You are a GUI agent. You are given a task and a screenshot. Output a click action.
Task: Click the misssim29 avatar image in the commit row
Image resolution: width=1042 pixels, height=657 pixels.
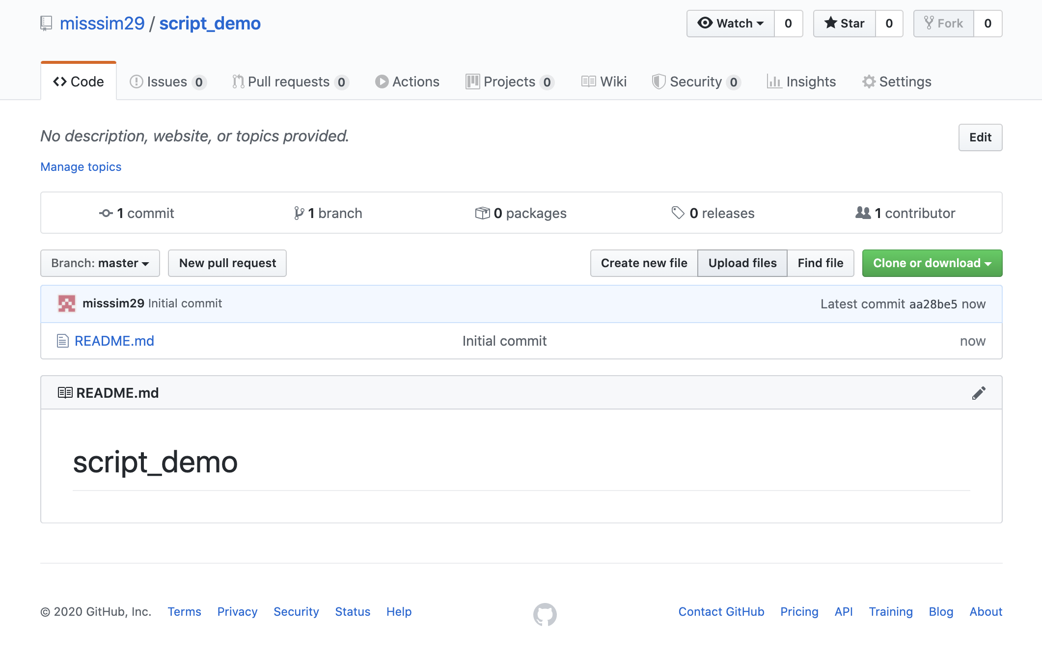coord(67,303)
